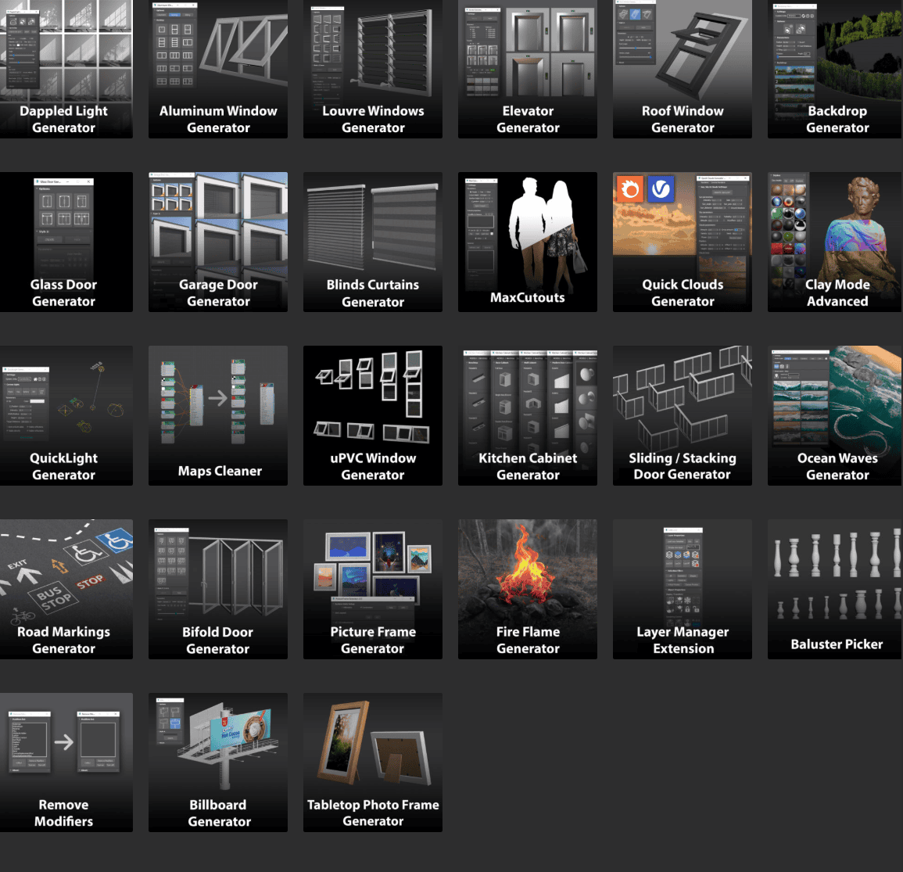Screen dimensions: 903x872
Task: Open the Clay Mode Advanced tile
Action: pos(835,242)
